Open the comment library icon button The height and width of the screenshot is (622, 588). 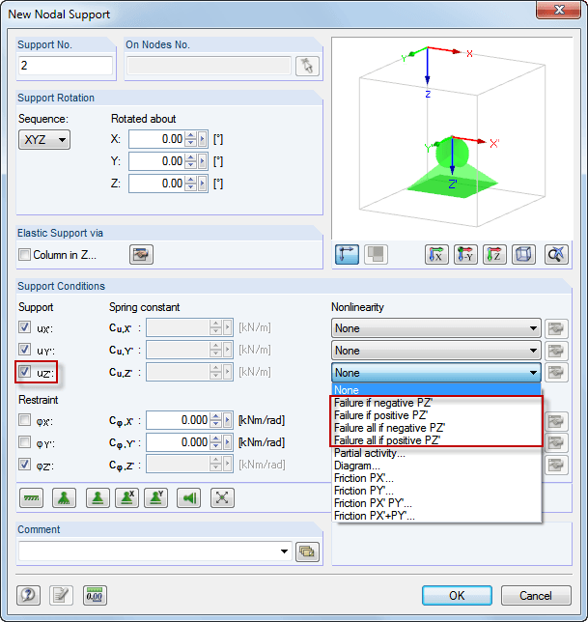(x=307, y=551)
